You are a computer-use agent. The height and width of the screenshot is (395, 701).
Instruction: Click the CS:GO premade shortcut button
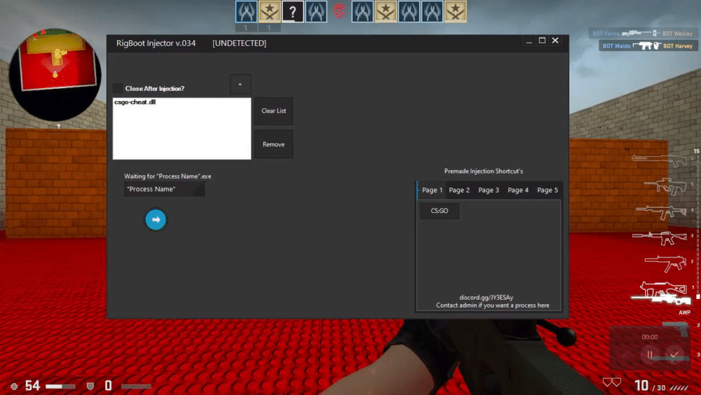point(440,211)
